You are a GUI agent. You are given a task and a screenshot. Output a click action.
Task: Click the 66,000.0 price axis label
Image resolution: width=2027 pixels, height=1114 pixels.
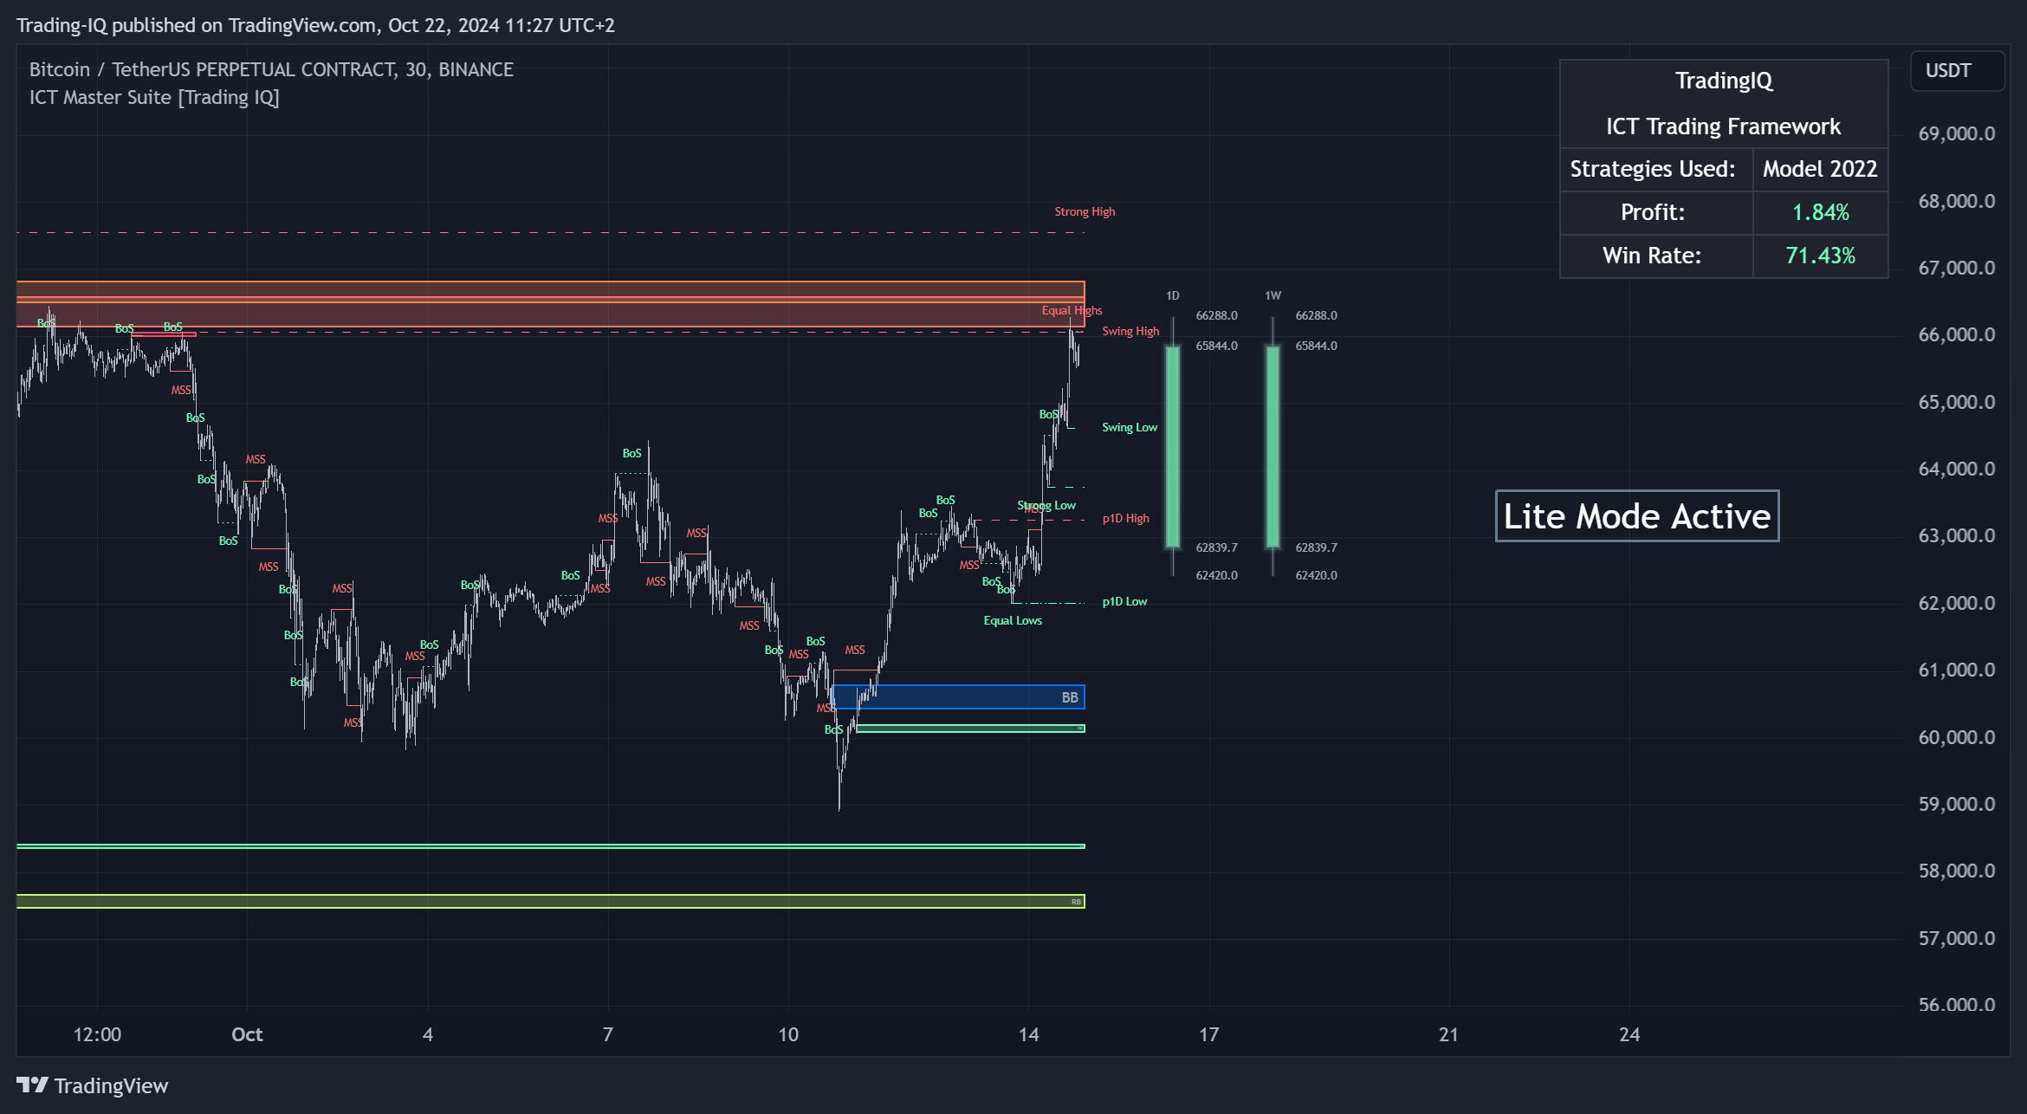click(1956, 334)
